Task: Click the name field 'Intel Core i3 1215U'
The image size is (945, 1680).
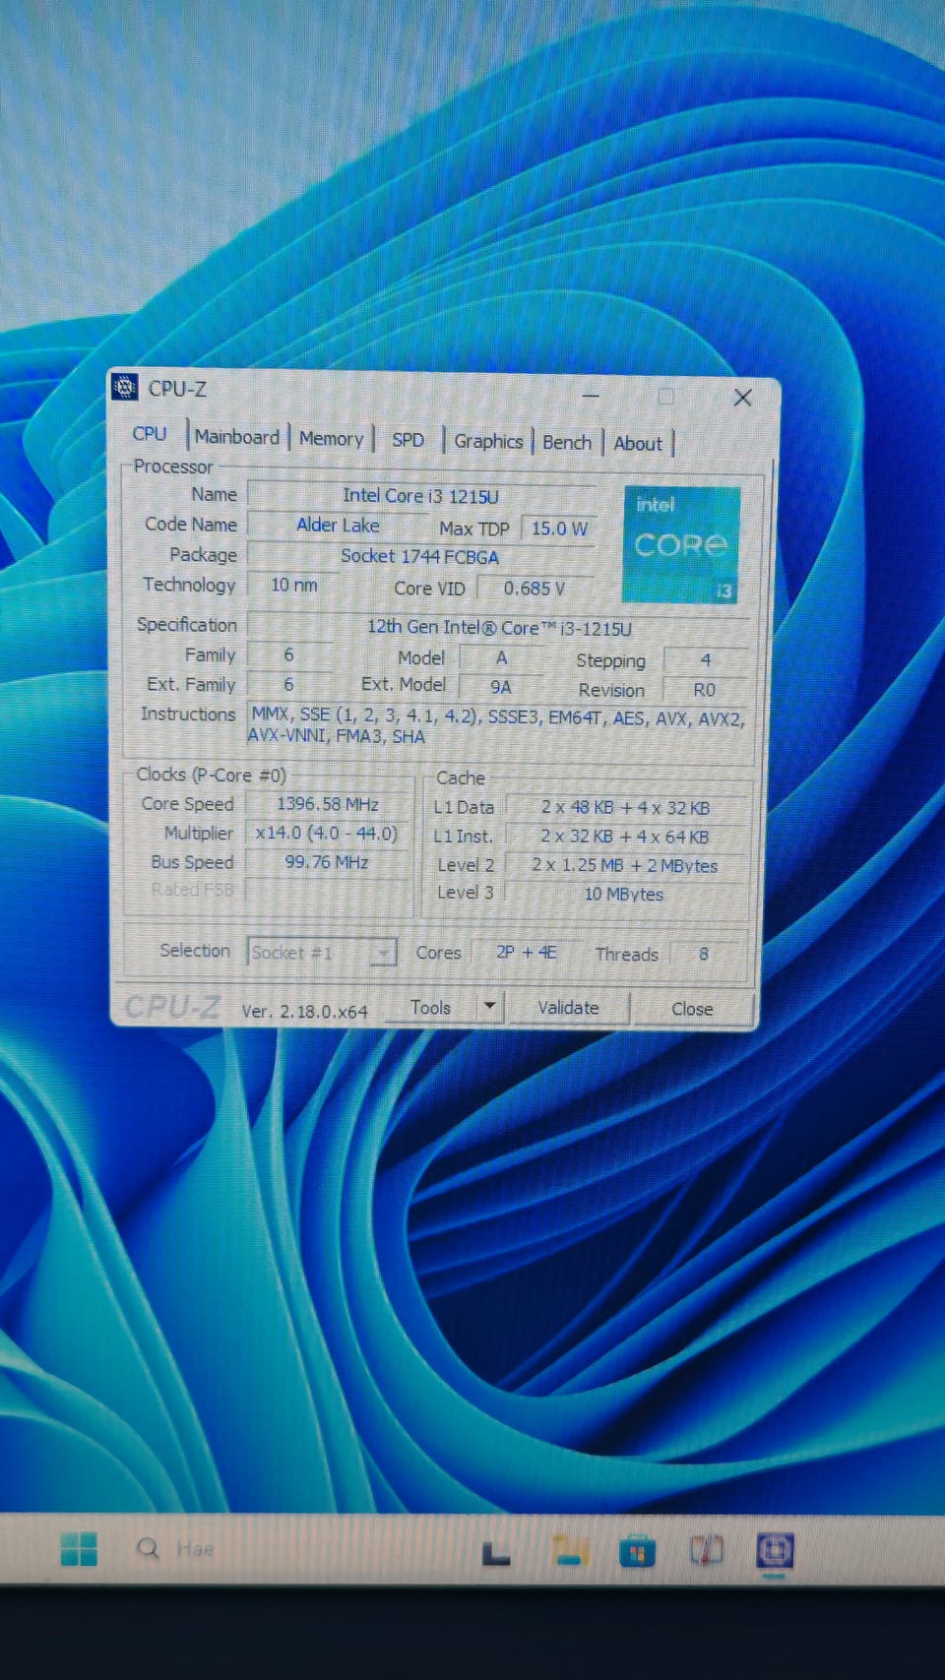Action: pyautogui.click(x=421, y=496)
